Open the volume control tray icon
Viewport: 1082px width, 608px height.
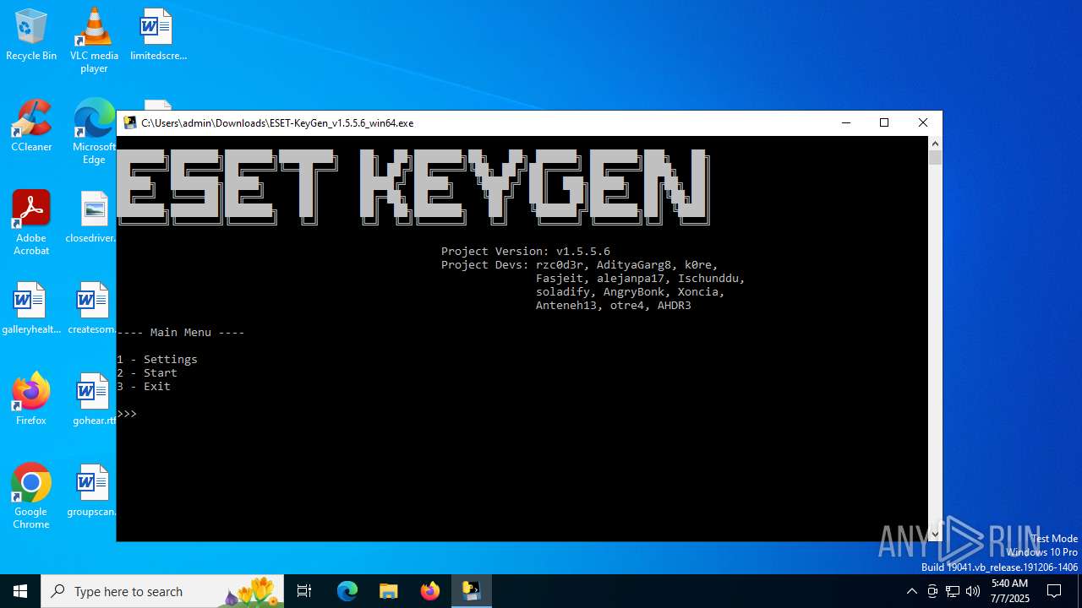[x=973, y=591]
